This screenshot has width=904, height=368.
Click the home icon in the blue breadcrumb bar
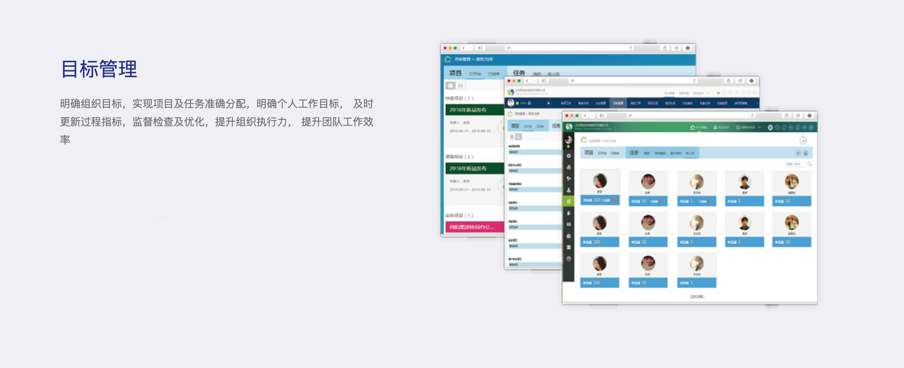pos(448,59)
